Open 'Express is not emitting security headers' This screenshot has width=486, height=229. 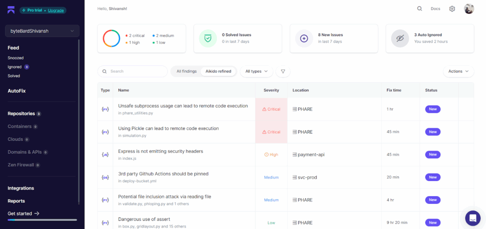[160, 151]
